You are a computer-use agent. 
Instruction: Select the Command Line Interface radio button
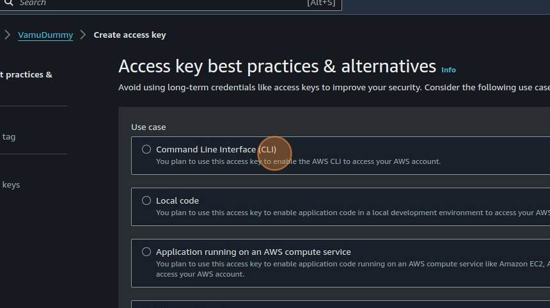146,149
